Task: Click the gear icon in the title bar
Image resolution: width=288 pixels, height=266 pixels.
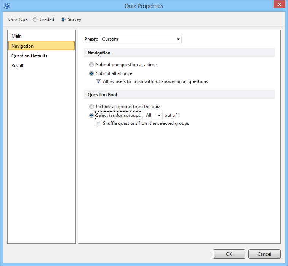Action: (7, 6)
